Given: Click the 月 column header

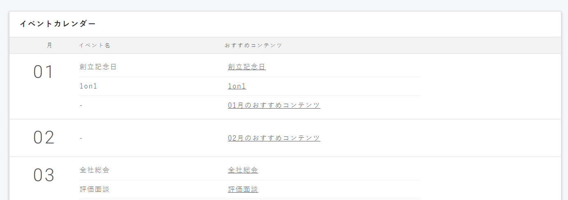Looking at the screenshot, I should pyautogui.click(x=50, y=45).
